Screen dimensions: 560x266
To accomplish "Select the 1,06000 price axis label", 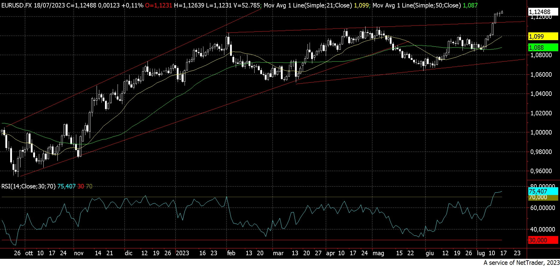I will (541, 75).
